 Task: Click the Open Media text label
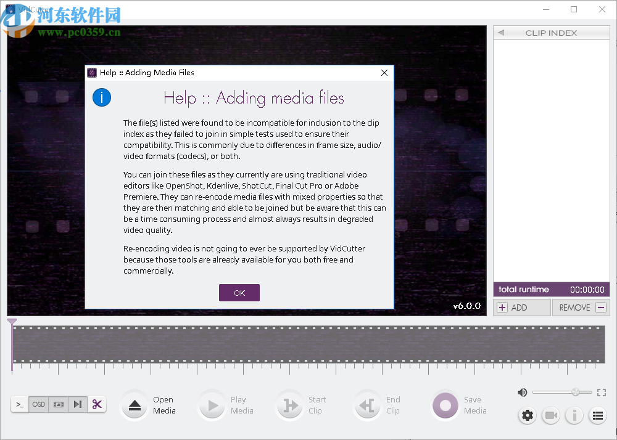point(164,405)
